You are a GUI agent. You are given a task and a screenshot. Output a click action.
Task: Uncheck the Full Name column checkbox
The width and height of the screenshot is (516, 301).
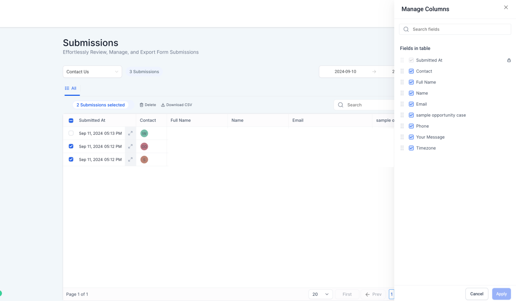click(x=411, y=82)
